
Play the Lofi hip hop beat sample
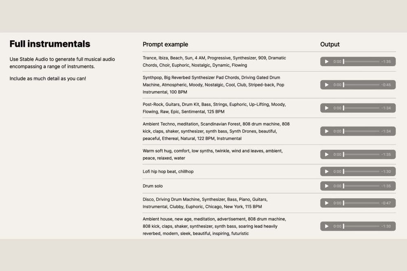(x=326, y=171)
